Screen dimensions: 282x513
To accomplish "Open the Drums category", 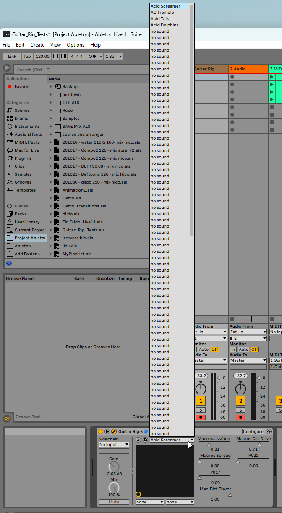I will pos(21,119).
